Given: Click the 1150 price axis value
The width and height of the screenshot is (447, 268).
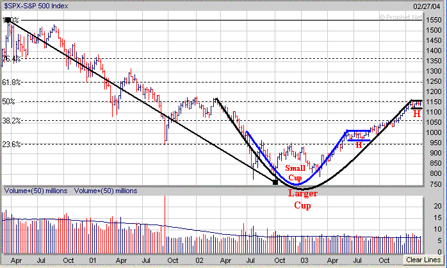Looking at the screenshot, I should tap(434, 102).
